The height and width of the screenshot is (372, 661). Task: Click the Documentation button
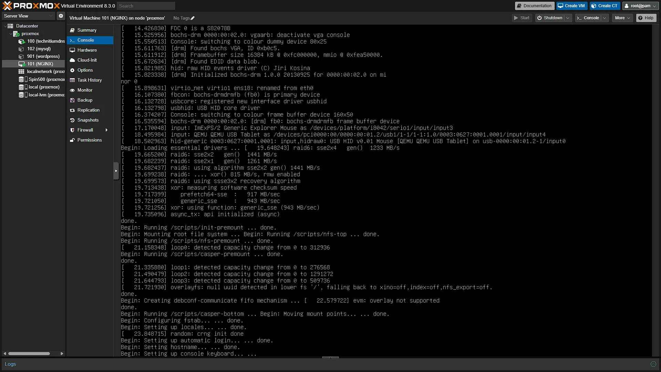534,6
